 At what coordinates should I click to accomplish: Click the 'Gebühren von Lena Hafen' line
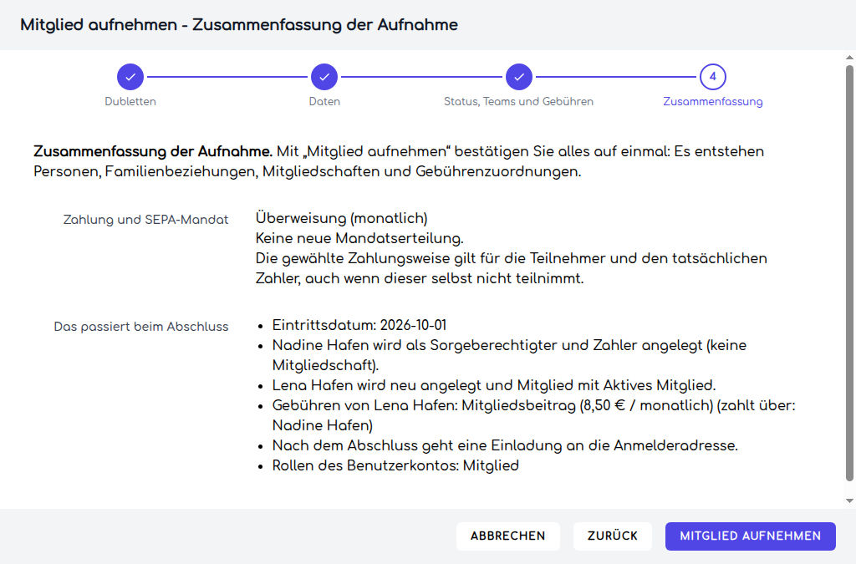[534, 415]
